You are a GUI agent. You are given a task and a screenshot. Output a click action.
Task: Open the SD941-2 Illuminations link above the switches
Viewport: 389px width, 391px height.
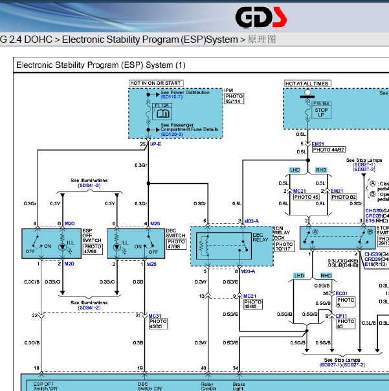89,186
